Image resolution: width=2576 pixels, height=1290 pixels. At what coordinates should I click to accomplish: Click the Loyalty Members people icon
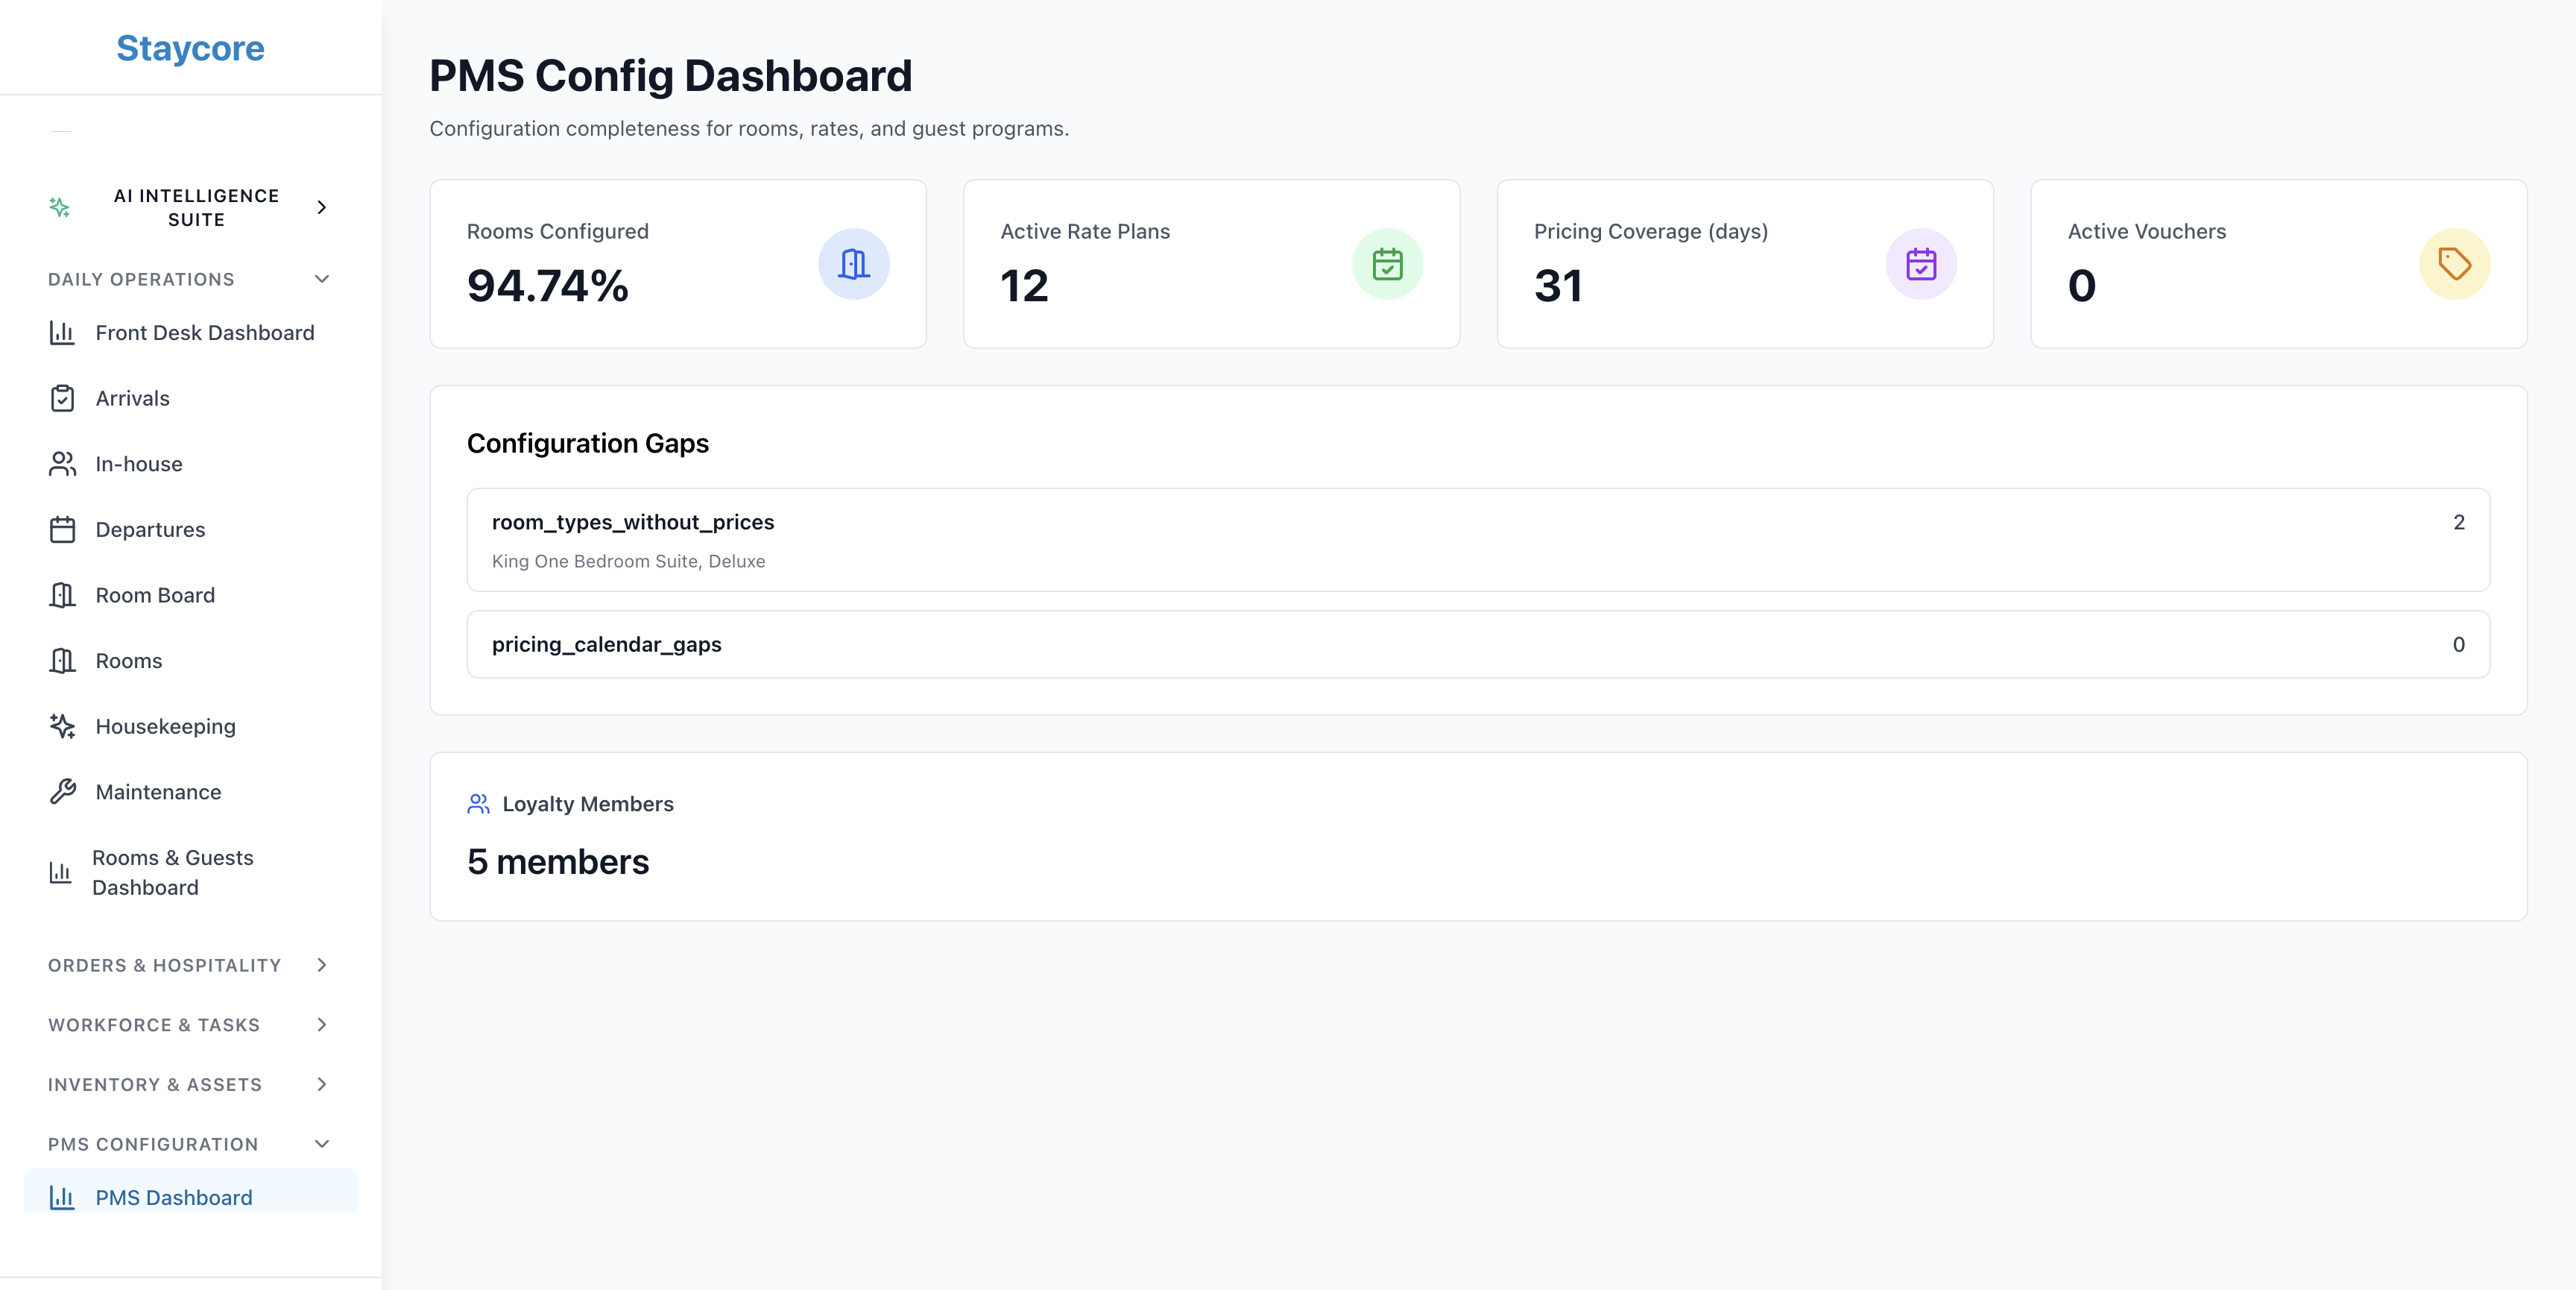(x=478, y=804)
